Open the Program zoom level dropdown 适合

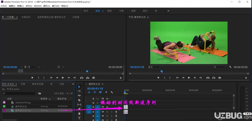(154, 67)
